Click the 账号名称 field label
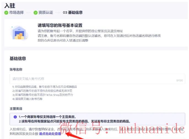 coord(16,69)
